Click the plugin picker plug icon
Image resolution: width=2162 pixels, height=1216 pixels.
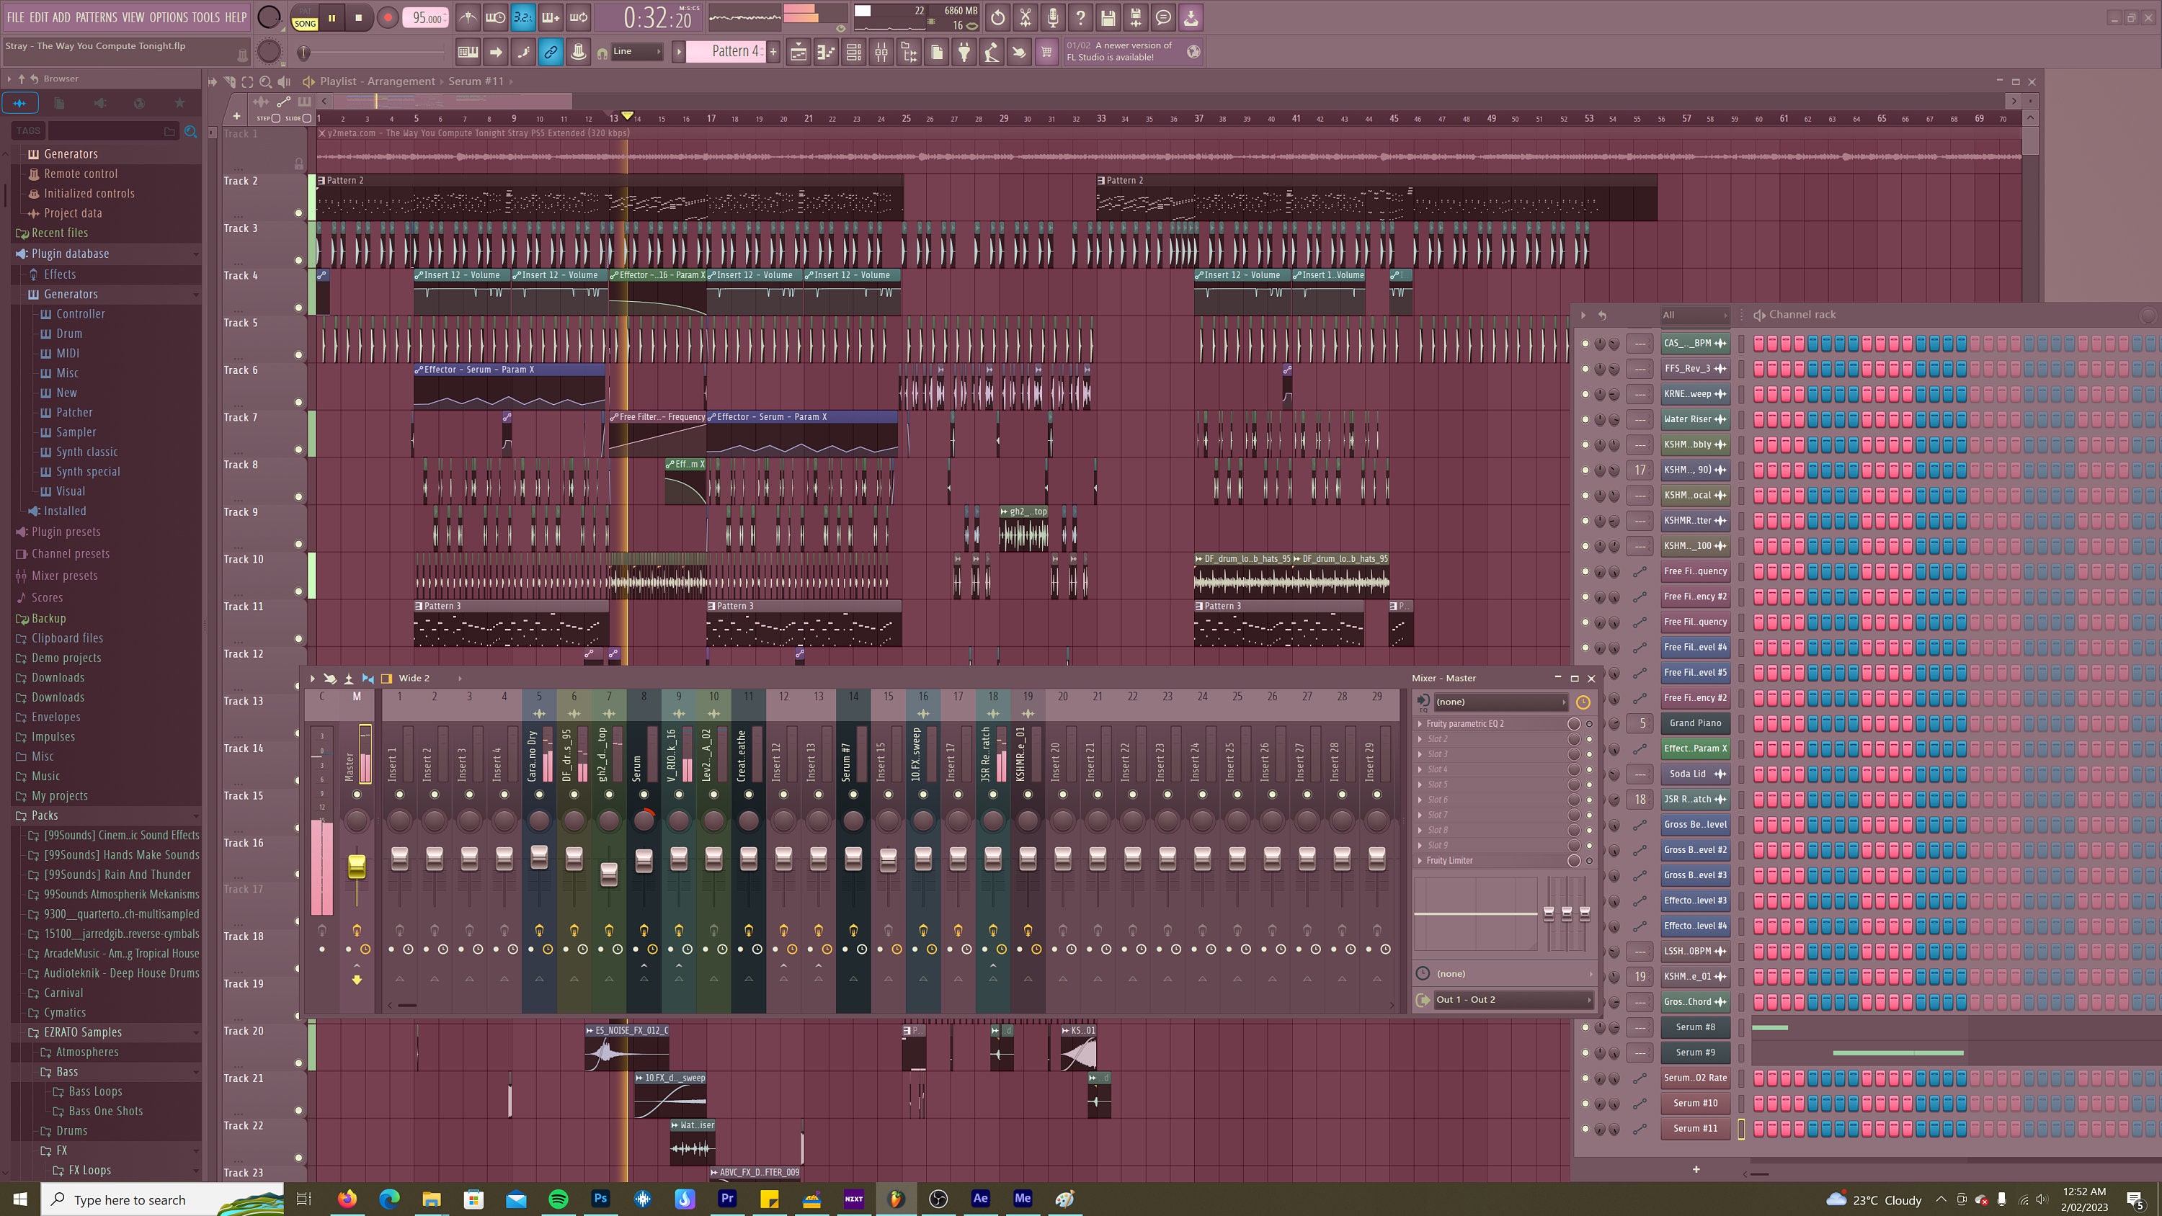pyautogui.click(x=964, y=52)
